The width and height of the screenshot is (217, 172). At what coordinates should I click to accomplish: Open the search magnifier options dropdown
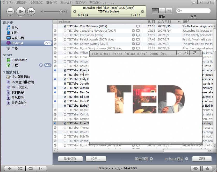click(179, 11)
